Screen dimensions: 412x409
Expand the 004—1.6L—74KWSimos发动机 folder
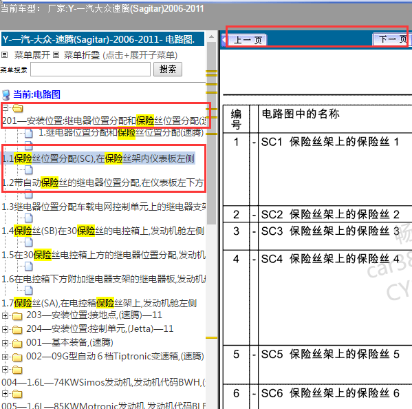point(5,369)
